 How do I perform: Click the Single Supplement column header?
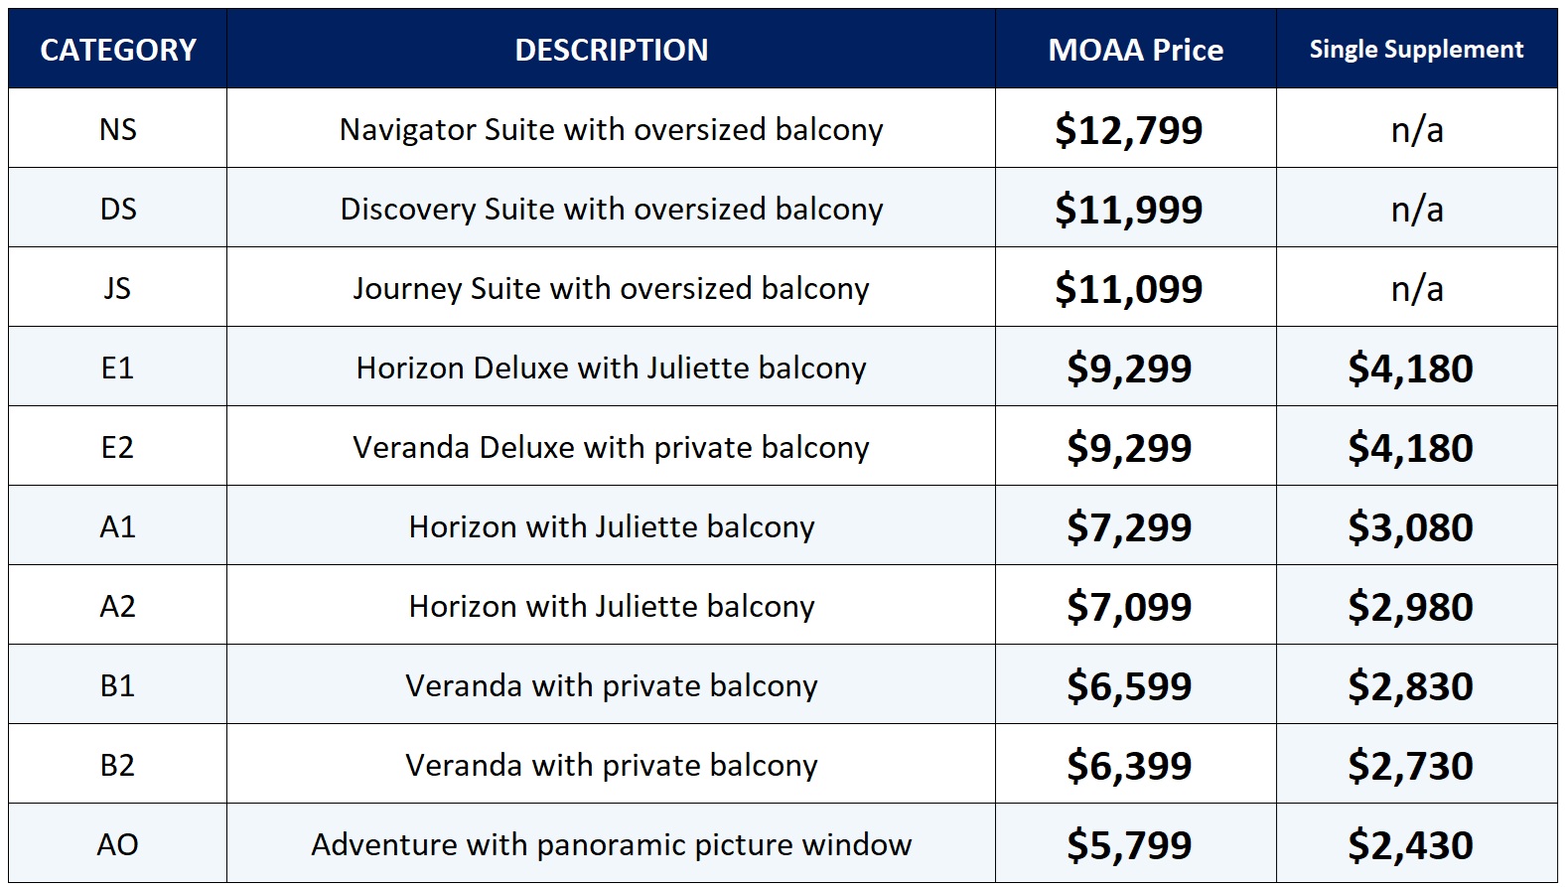coord(1416,50)
